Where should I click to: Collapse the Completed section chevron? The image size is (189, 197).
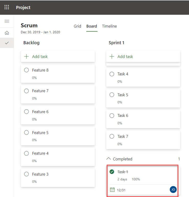[109, 159]
